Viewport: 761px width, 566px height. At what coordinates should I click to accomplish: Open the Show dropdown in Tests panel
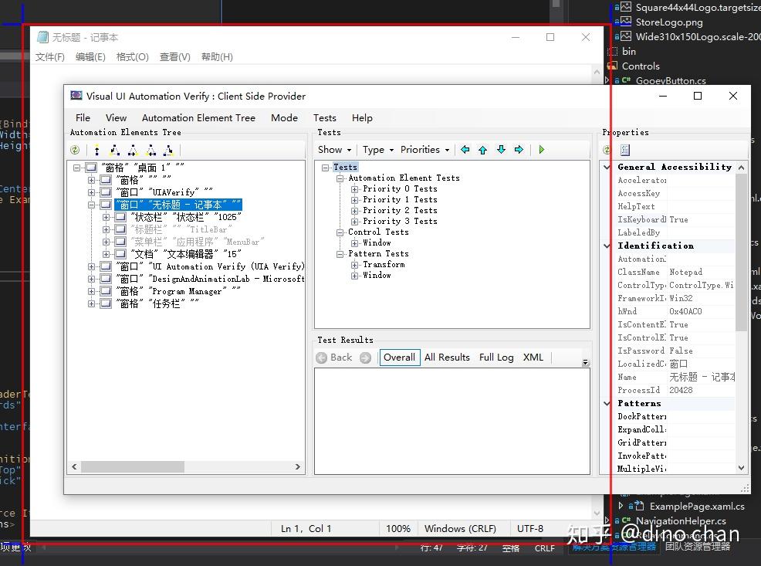click(x=334, y=150)
